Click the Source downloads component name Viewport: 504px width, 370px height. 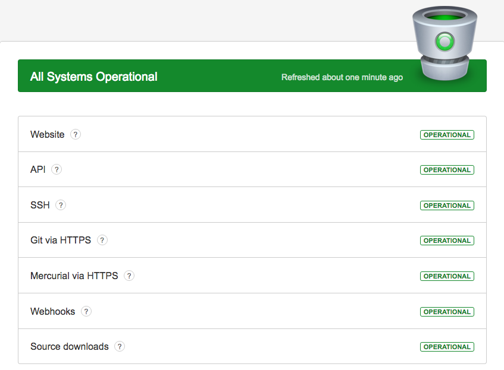click(x=70, y=347)
